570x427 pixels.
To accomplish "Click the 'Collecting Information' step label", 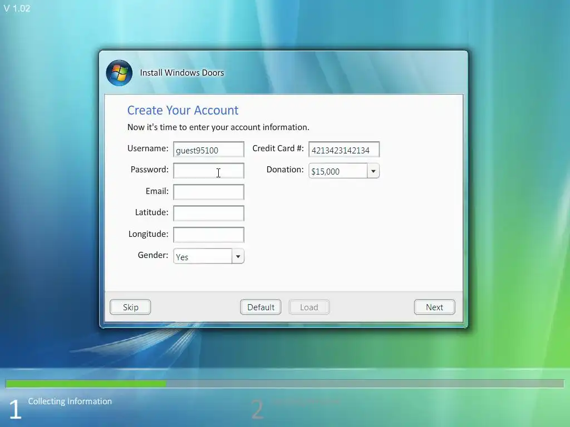I will pos(70,401).
